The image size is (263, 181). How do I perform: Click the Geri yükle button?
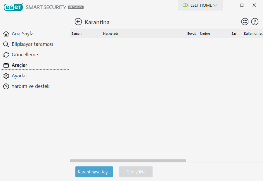click(136, 172)
